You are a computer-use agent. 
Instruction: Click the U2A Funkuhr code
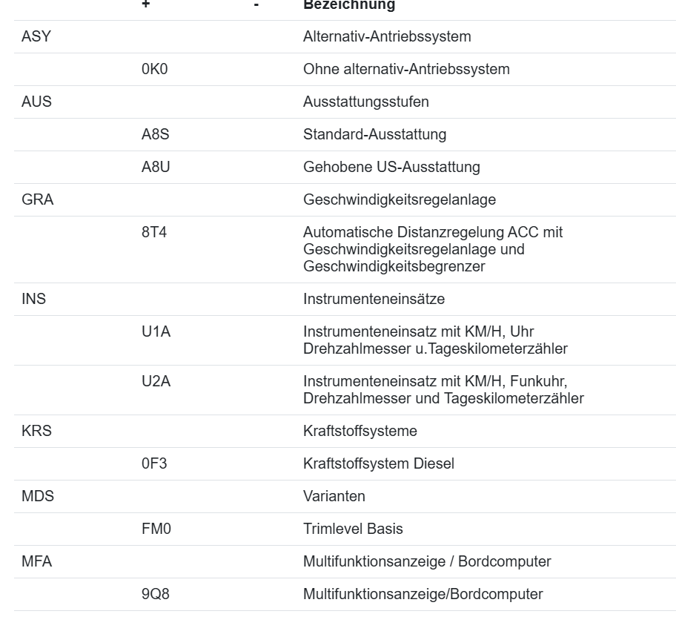[x=156, y=381]
